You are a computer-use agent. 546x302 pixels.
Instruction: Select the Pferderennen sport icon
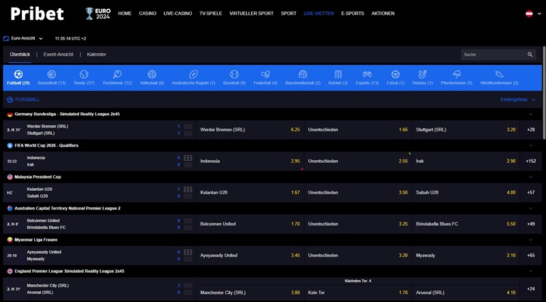coord(457,74)
